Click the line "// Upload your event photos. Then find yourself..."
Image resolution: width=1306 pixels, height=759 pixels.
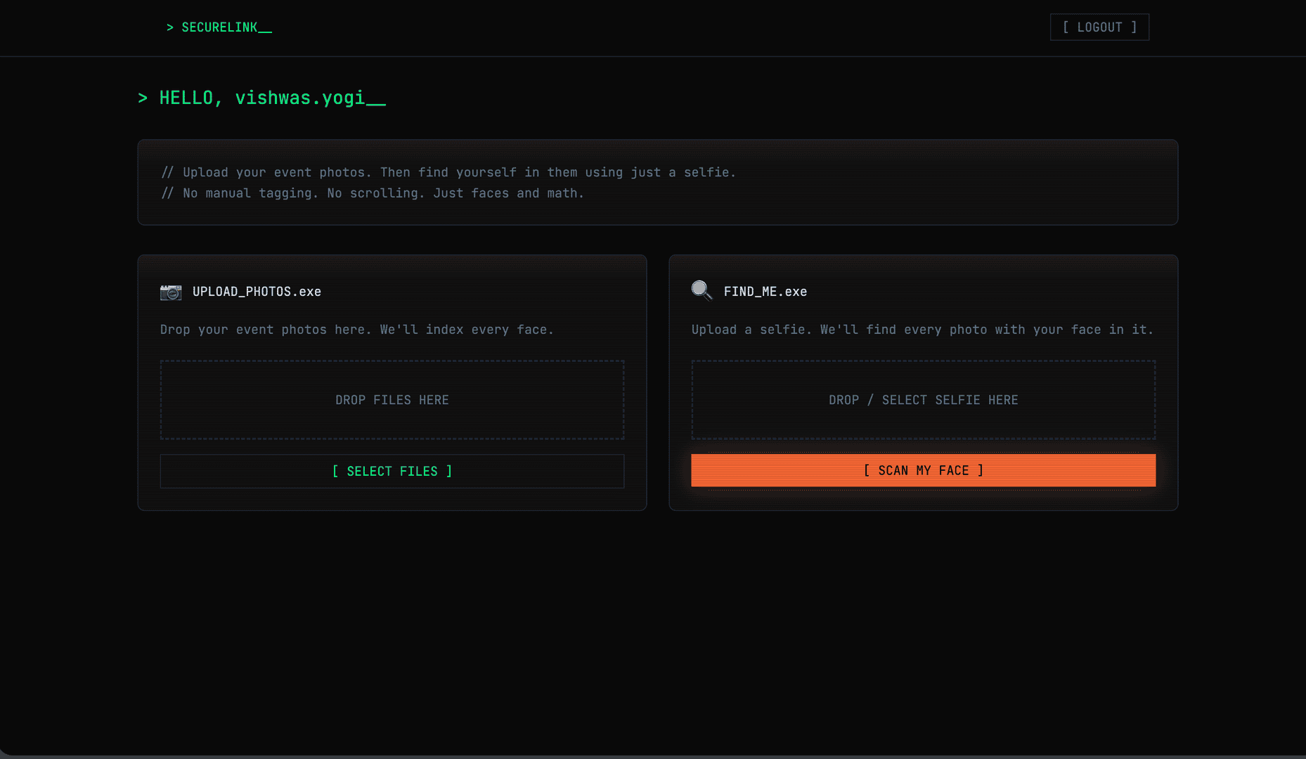448,172
